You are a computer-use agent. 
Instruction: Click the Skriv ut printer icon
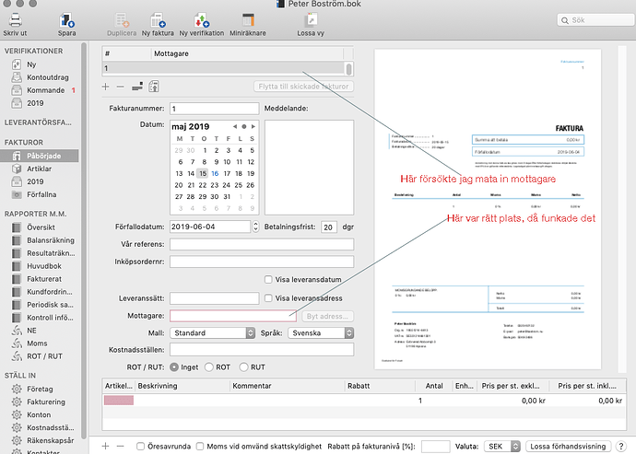(16, 20)
